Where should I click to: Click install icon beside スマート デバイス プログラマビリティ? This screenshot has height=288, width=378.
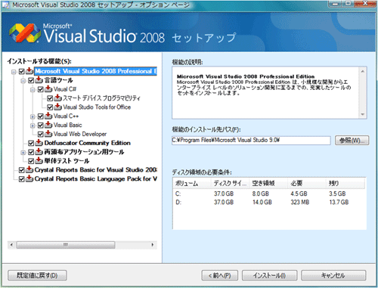coord(57,98)
